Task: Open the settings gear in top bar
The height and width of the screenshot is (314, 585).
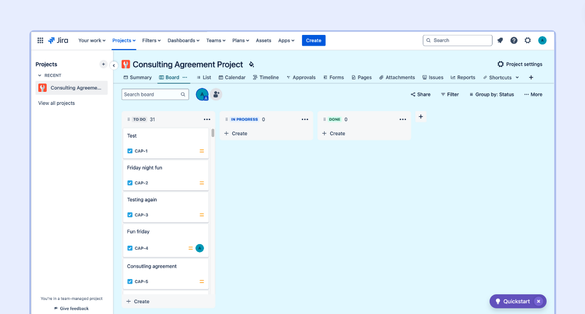Action: point(528,41)
